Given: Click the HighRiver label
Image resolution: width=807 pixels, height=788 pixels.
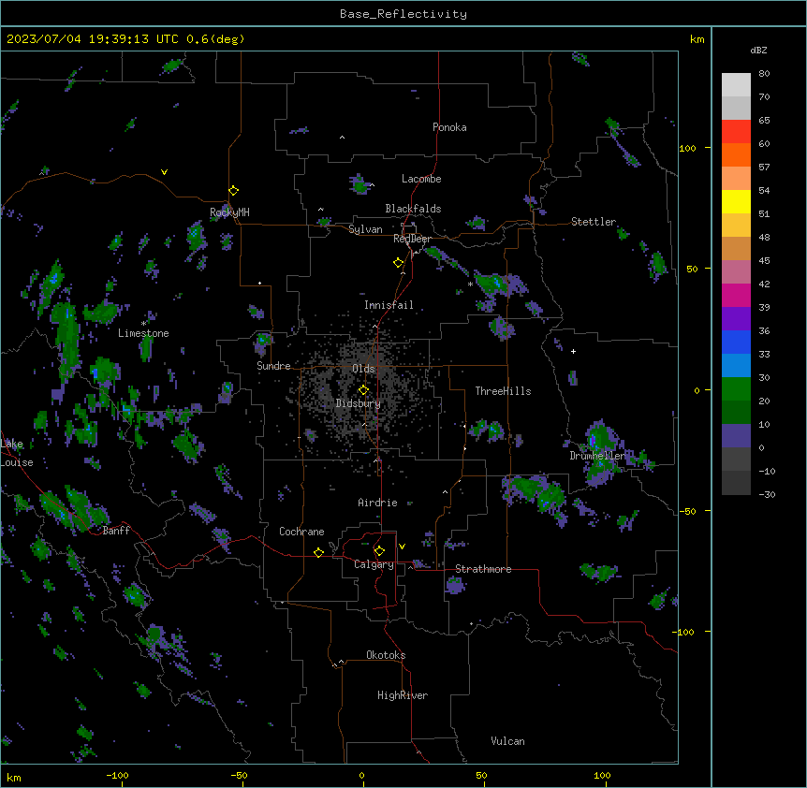Looking at the screenshot, I should pyautogui.click(x=403, y=695).
